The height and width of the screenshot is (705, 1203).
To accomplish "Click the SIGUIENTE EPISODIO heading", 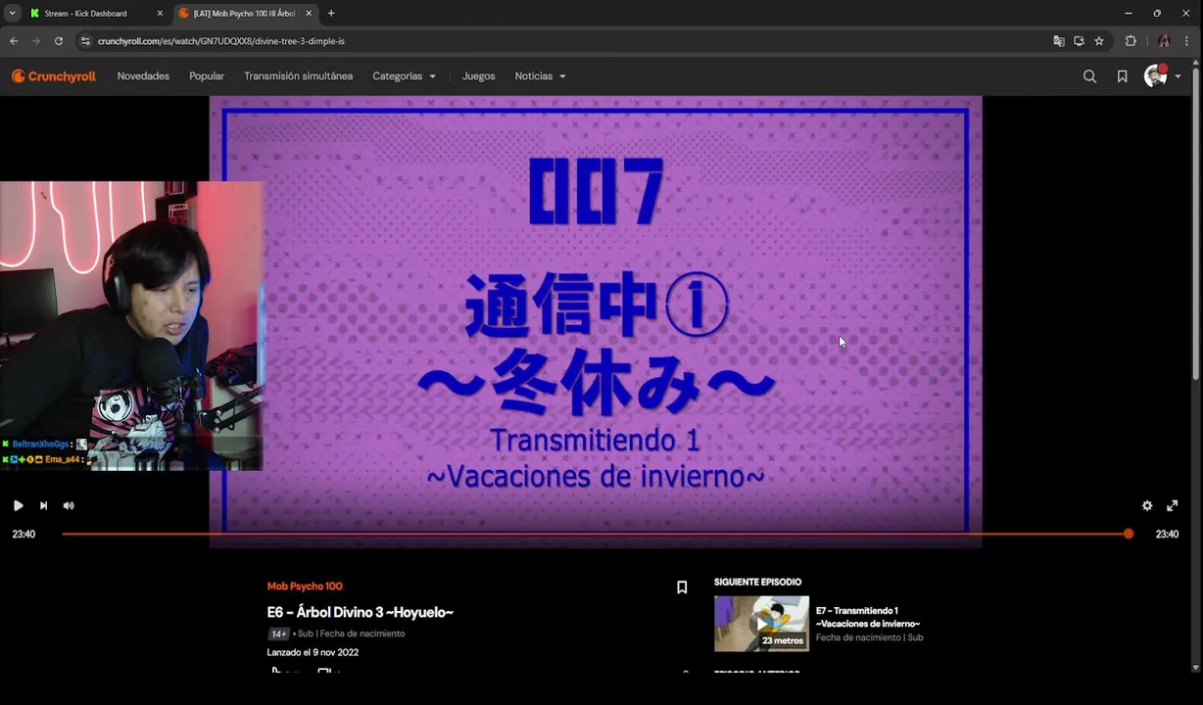I will tap(757, 582).
